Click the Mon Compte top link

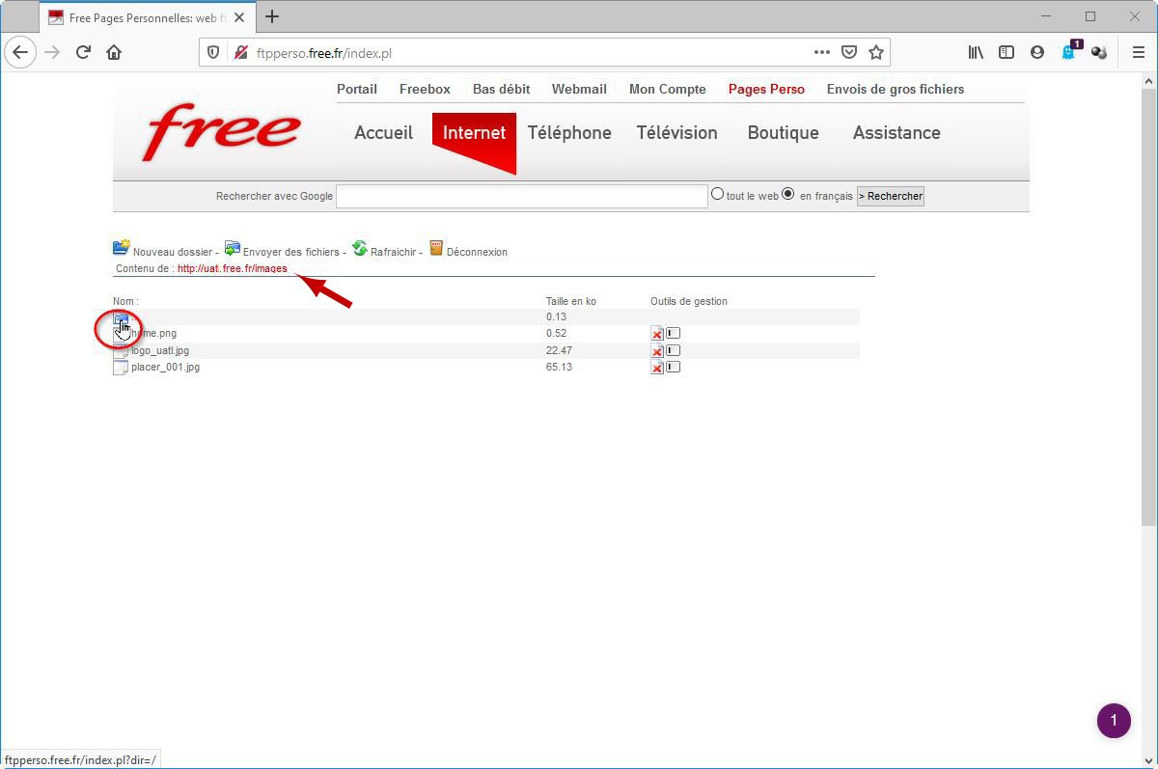coord(668,89)
